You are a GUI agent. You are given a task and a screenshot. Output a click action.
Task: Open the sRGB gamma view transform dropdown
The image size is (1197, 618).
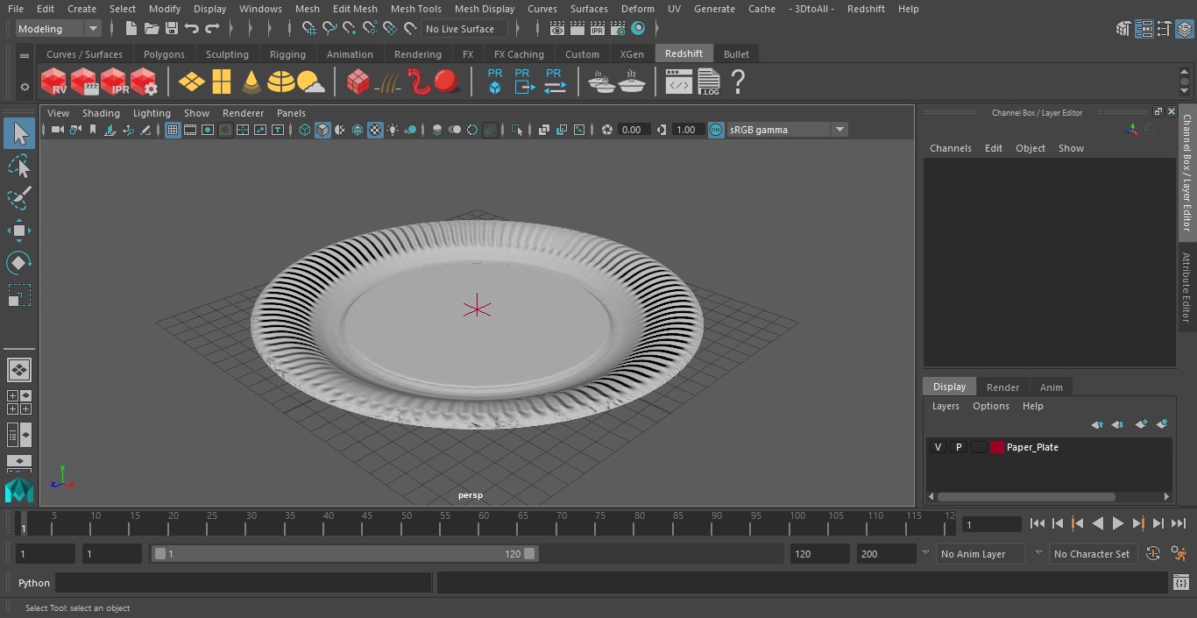(787, 130)
